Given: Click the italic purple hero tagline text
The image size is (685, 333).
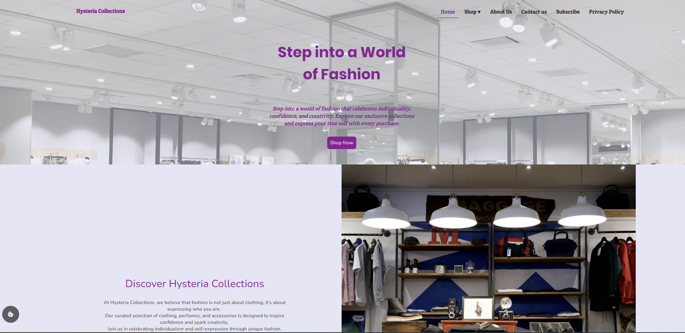Looking at the screenshot, I should [342, 116].
